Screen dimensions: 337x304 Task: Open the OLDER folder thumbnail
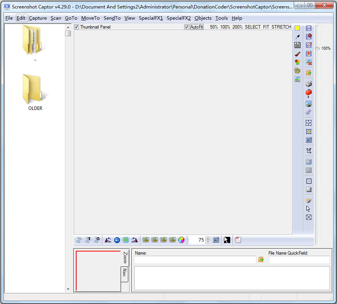tap(35, 92)
